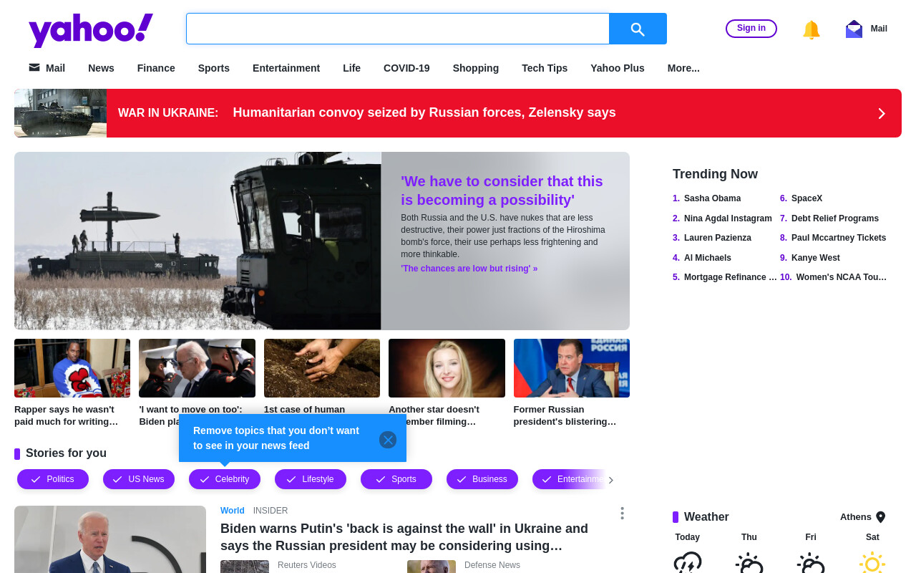Click Friday's partly cloudy weather icon
The width and height of the screenshot is (916, 573).
click(x=811, y=563)
